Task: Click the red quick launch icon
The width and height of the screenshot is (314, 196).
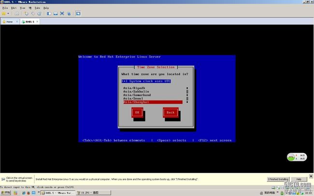Action: click(x=28, y=193)
